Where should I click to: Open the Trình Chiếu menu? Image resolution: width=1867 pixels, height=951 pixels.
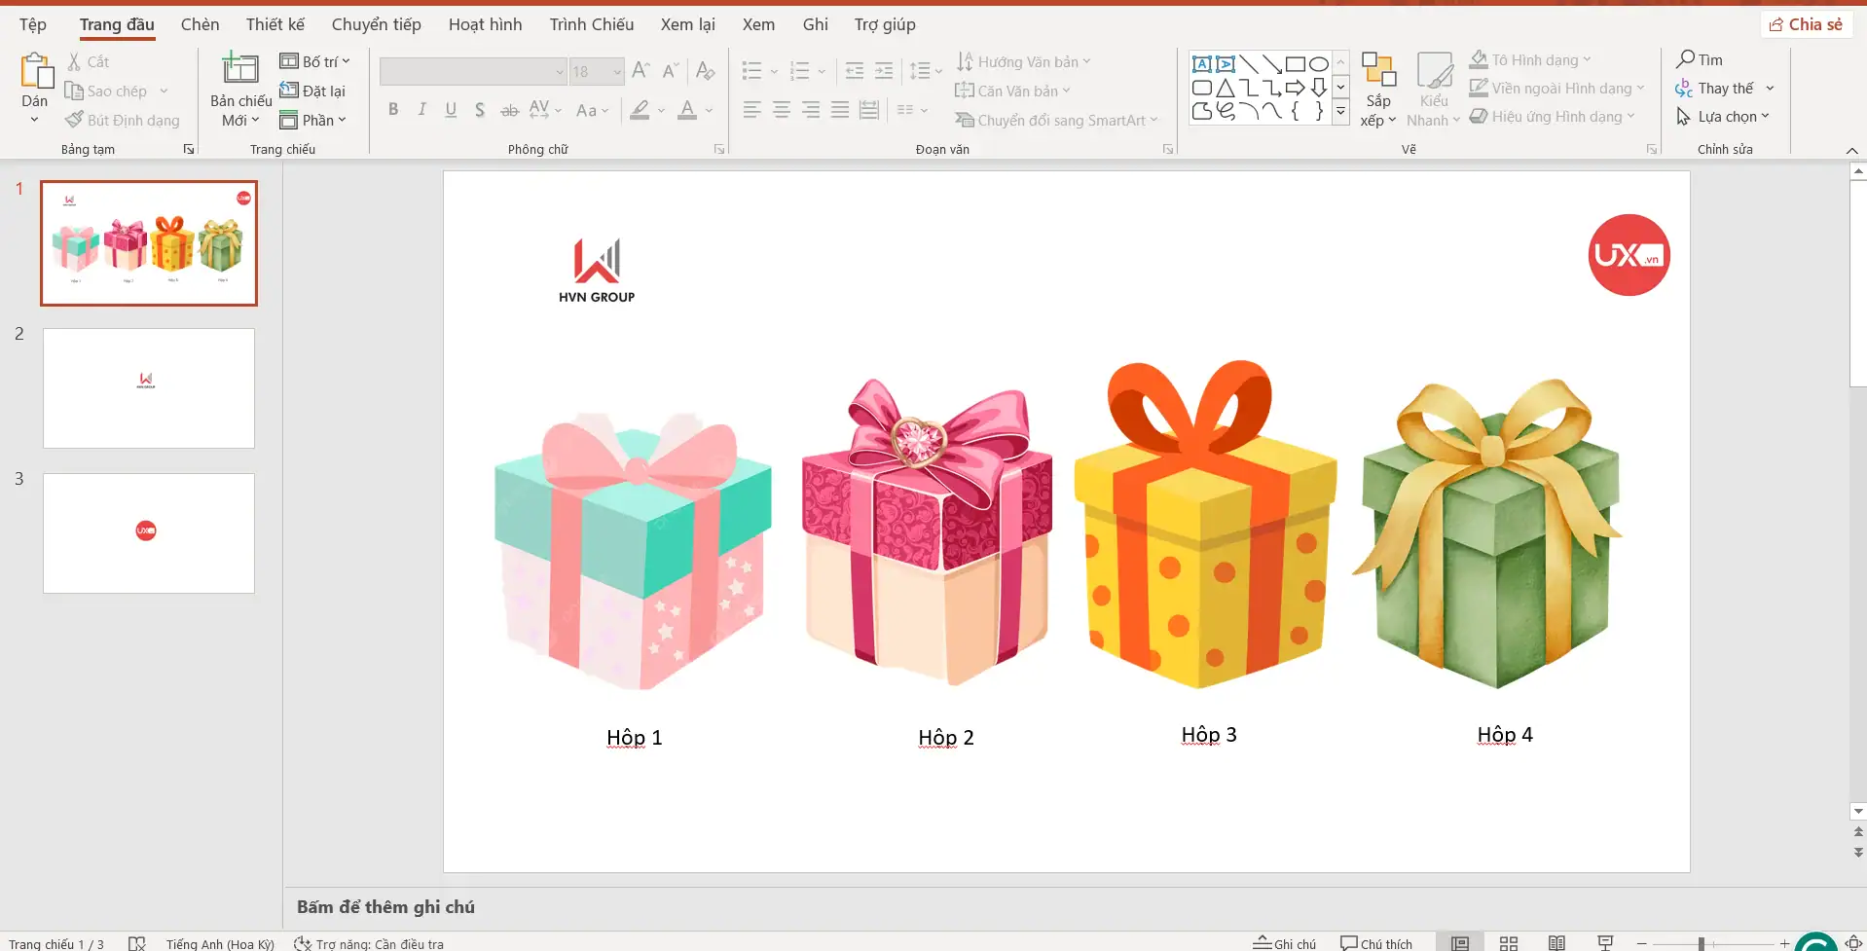click(x=590, y=23)
